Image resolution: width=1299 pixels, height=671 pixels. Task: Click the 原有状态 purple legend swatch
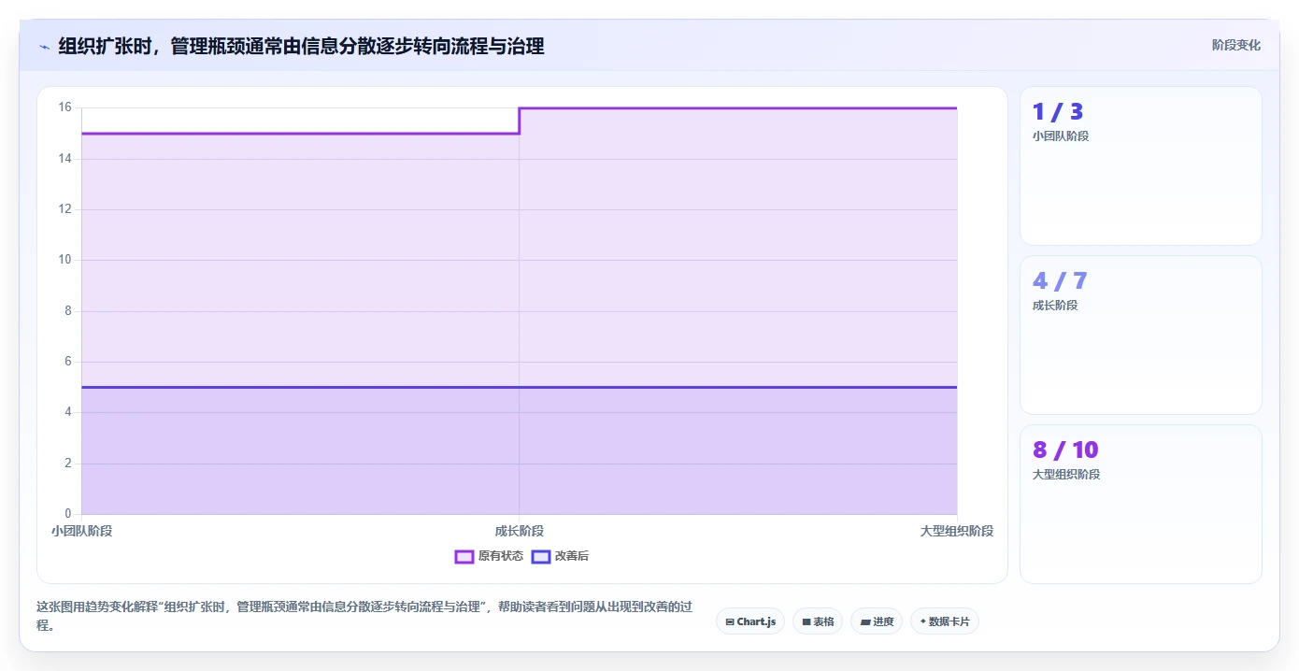pyautogui.click(x=464, y=556)
